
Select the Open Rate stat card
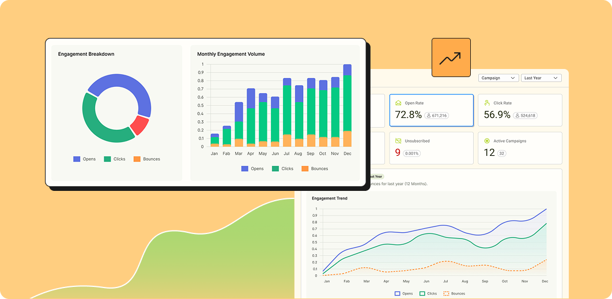(x=431, y=110)
